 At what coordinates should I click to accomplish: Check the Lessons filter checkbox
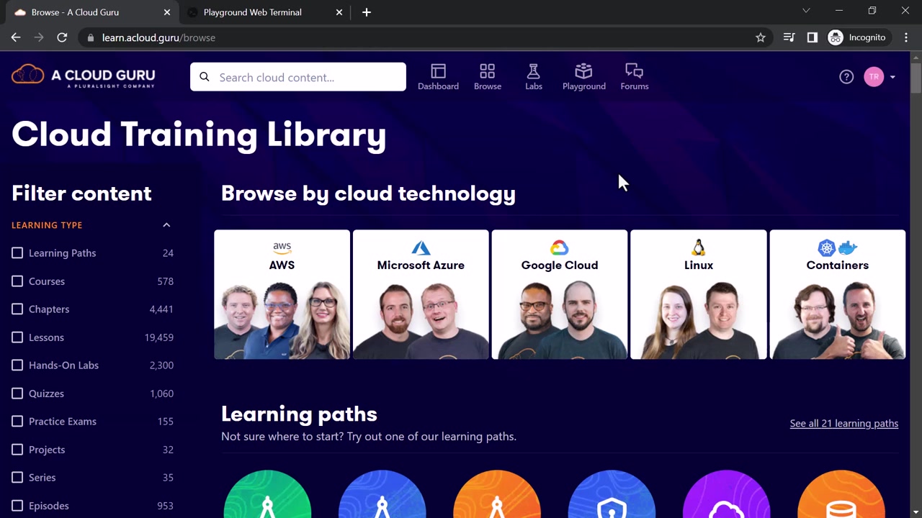coord(17,337)
